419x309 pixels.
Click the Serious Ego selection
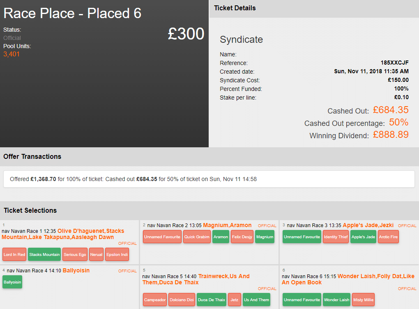(75, 255)
